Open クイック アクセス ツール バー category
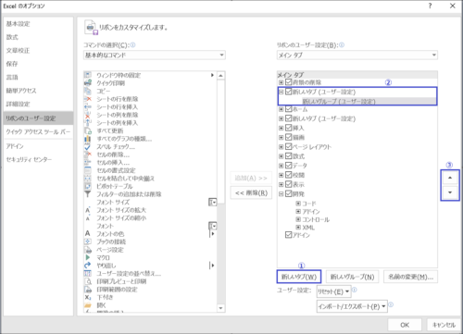The width and height of the screenshot is (463, 334). 38,132
